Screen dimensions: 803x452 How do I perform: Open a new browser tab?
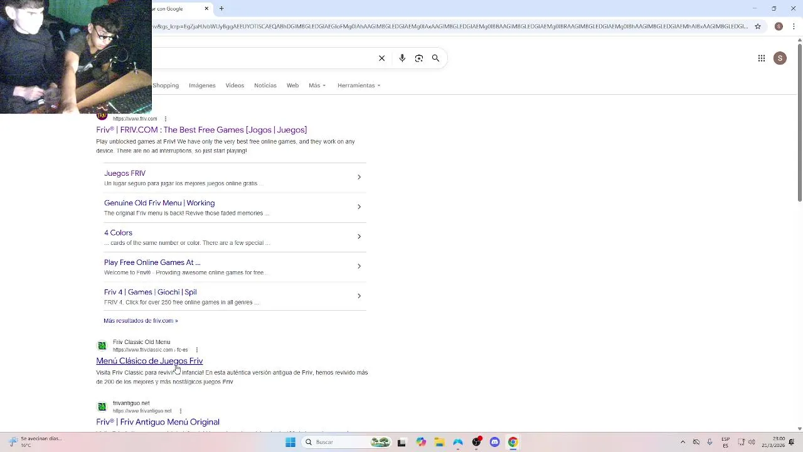221,9
